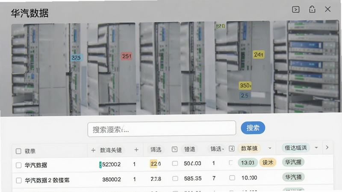Check the 华汽数据 2 row checkbox
This screenshot has width=342, height=192.
coord(19,180)
